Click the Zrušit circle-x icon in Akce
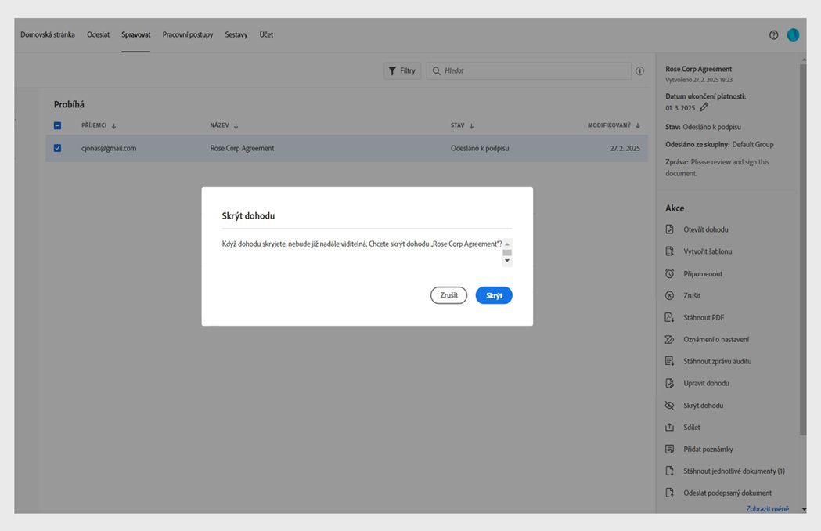This screenshot has width=821, height=531. [x=669, y=295]
